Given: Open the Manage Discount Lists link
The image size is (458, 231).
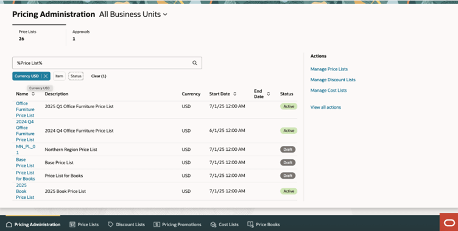Looking at the screenshot, I should click(x=333, y=80).
